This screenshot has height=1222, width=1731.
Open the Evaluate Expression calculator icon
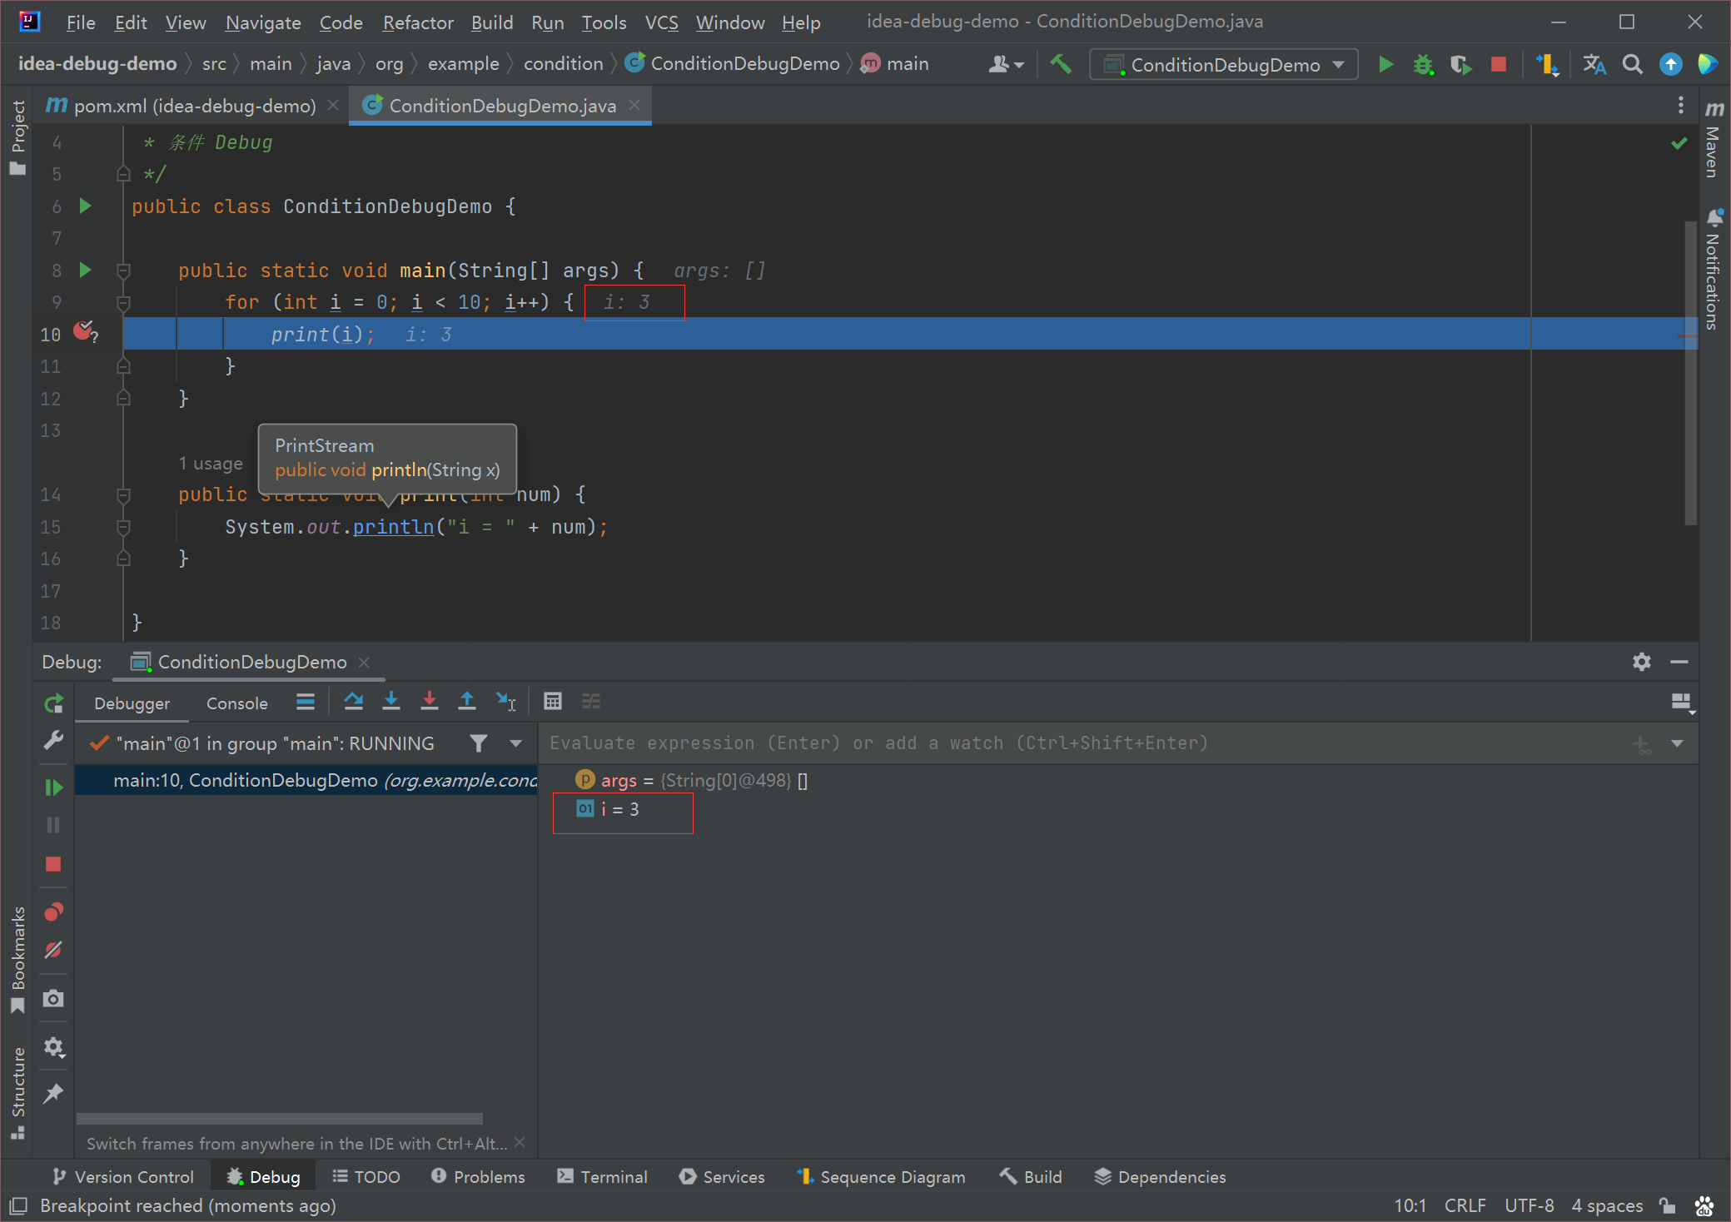point(553,701)
